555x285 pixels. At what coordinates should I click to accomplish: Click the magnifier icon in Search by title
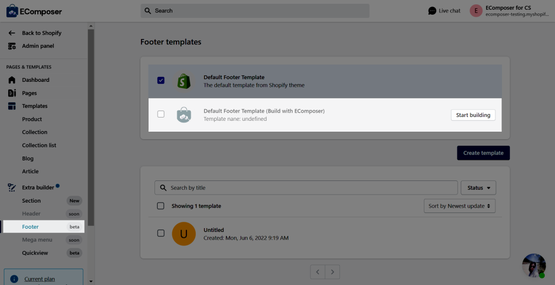click(163, 187)
